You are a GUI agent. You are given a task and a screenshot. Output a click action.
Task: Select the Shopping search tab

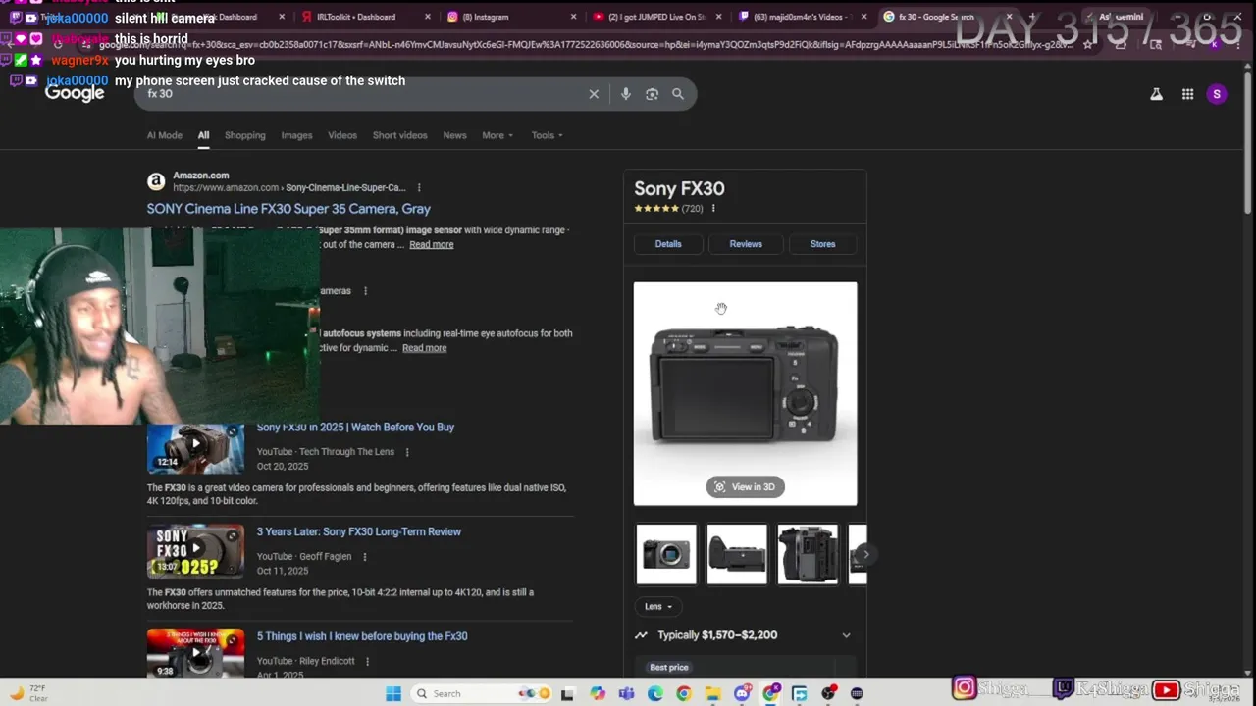[x=245, y=135]
